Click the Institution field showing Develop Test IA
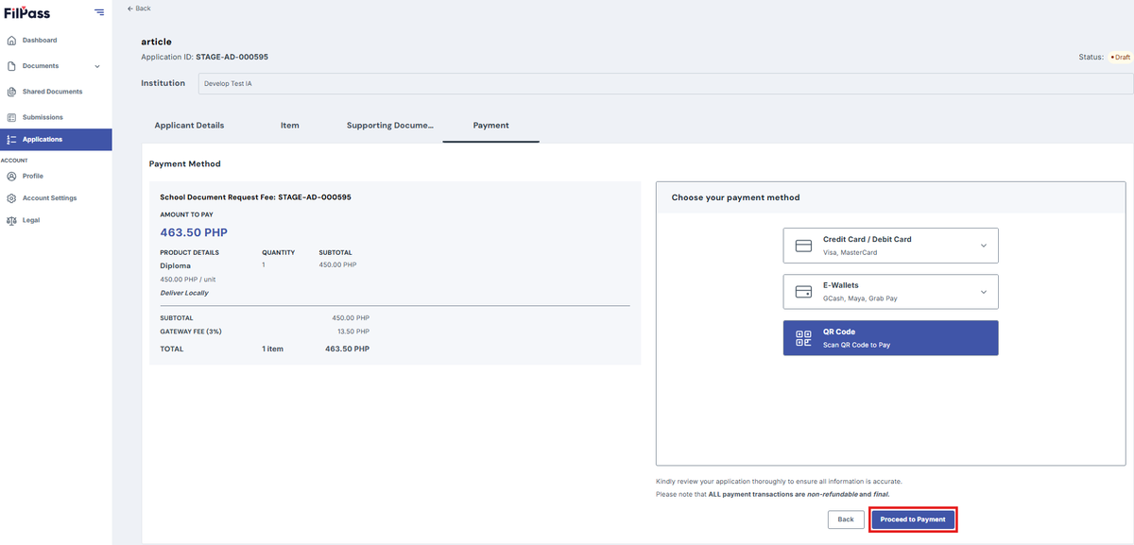The width and height of the screenshot is (1134, 545). point(665,83)
